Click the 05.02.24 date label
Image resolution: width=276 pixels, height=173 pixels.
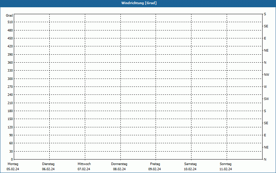pos(13,169)
